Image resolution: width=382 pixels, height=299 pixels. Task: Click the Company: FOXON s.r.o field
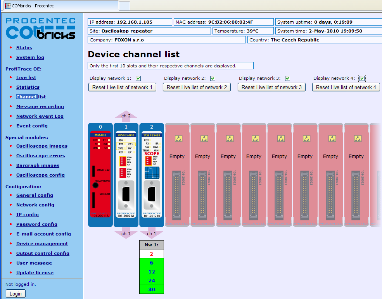click(167, 40)
